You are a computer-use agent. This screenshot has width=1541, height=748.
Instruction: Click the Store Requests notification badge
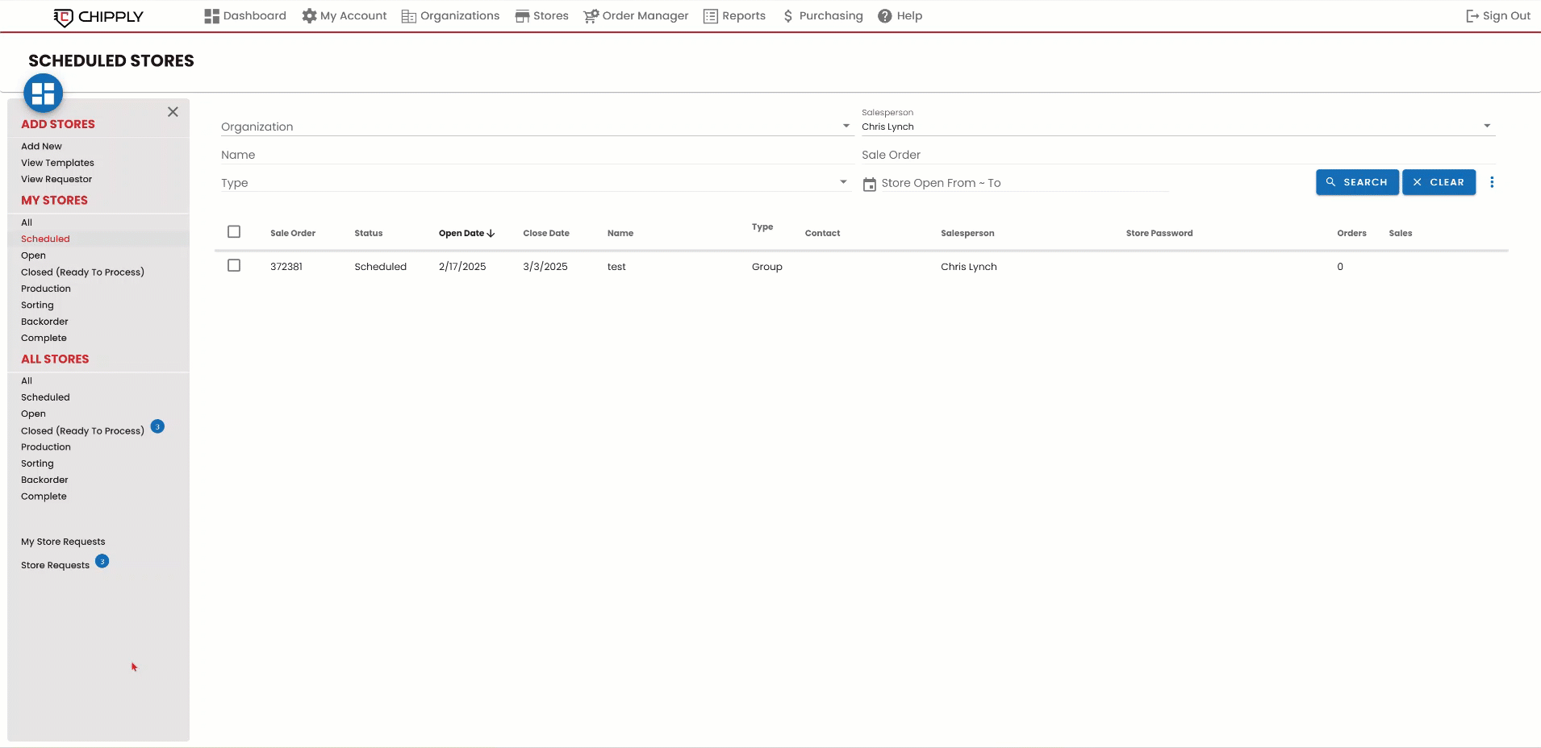102,562
